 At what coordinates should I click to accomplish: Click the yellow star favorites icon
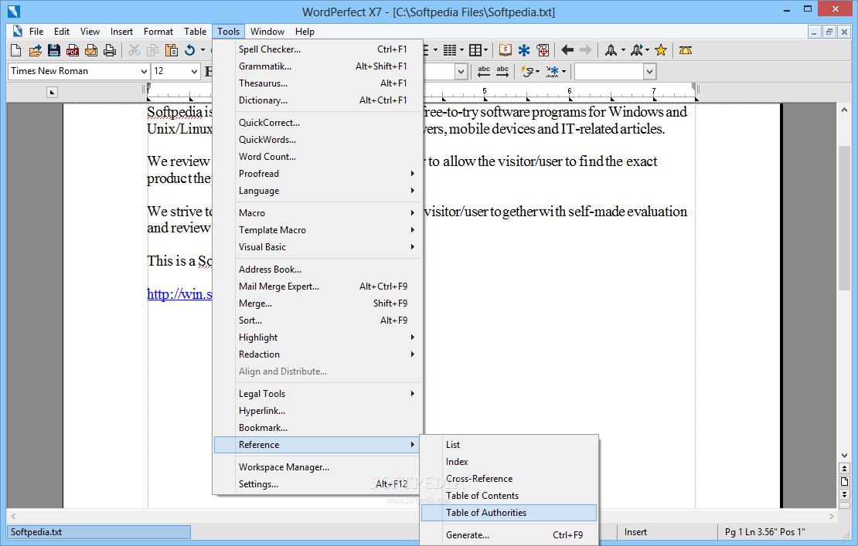(661, 50)
